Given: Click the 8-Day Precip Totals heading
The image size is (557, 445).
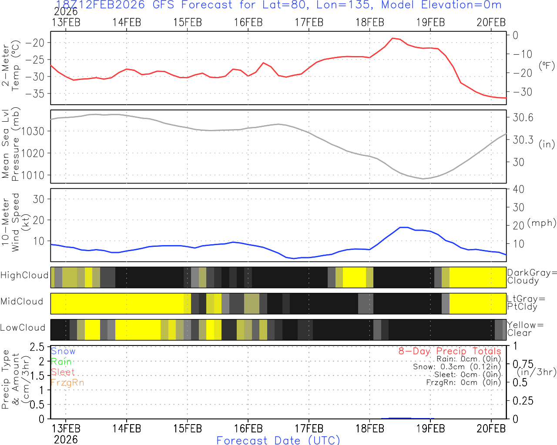Looking at the screenshot, I should (450, 351).
